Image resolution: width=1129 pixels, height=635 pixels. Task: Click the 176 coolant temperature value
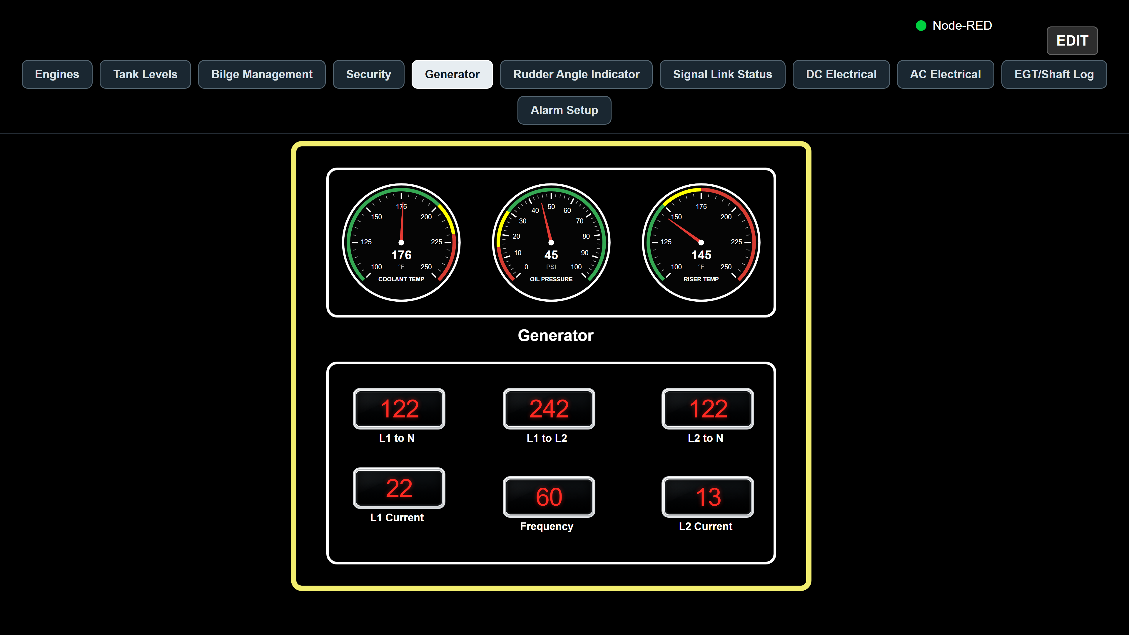[401, 255]
